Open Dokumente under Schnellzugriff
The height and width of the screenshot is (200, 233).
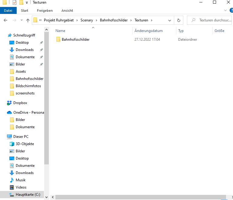25,57
